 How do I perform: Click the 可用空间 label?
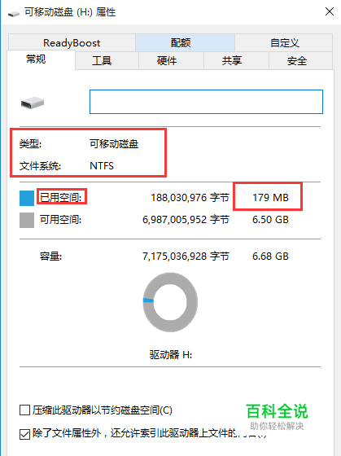click(x=61, y=220)
